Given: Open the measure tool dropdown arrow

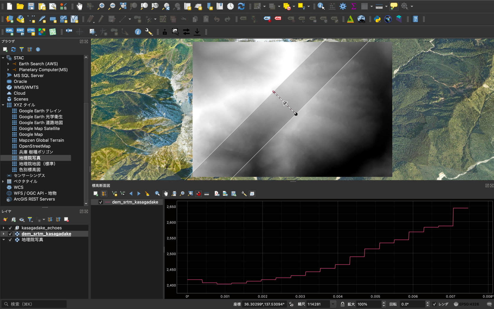Looking at the screenshot, I should coord(386,6).
